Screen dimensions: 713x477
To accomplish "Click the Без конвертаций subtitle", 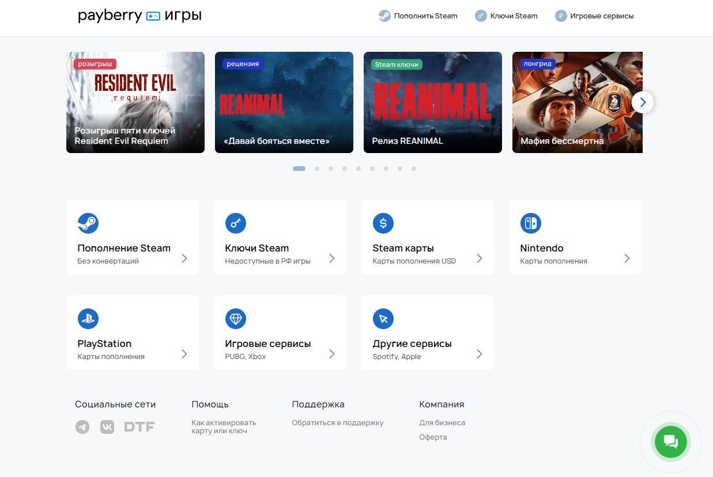I will click(x=108, y=261).
